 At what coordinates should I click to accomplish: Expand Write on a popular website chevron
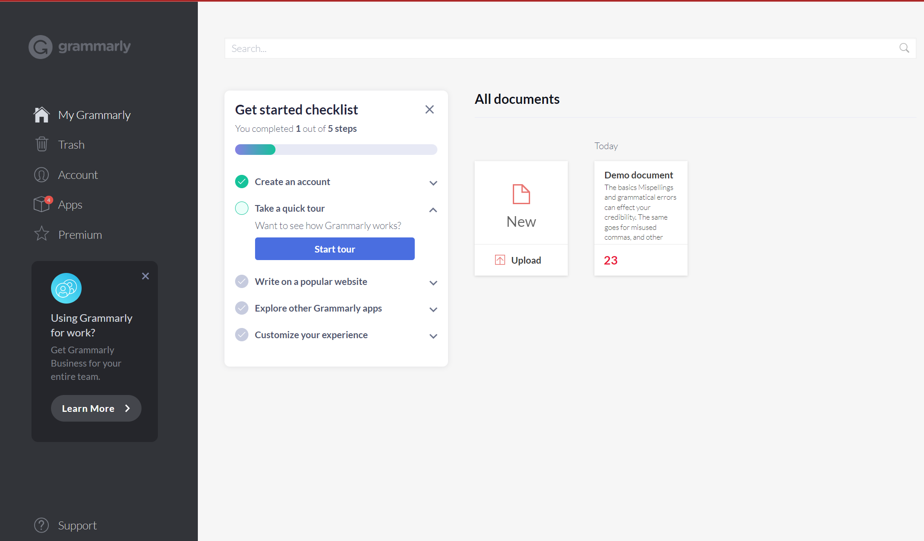click(433, 283)
